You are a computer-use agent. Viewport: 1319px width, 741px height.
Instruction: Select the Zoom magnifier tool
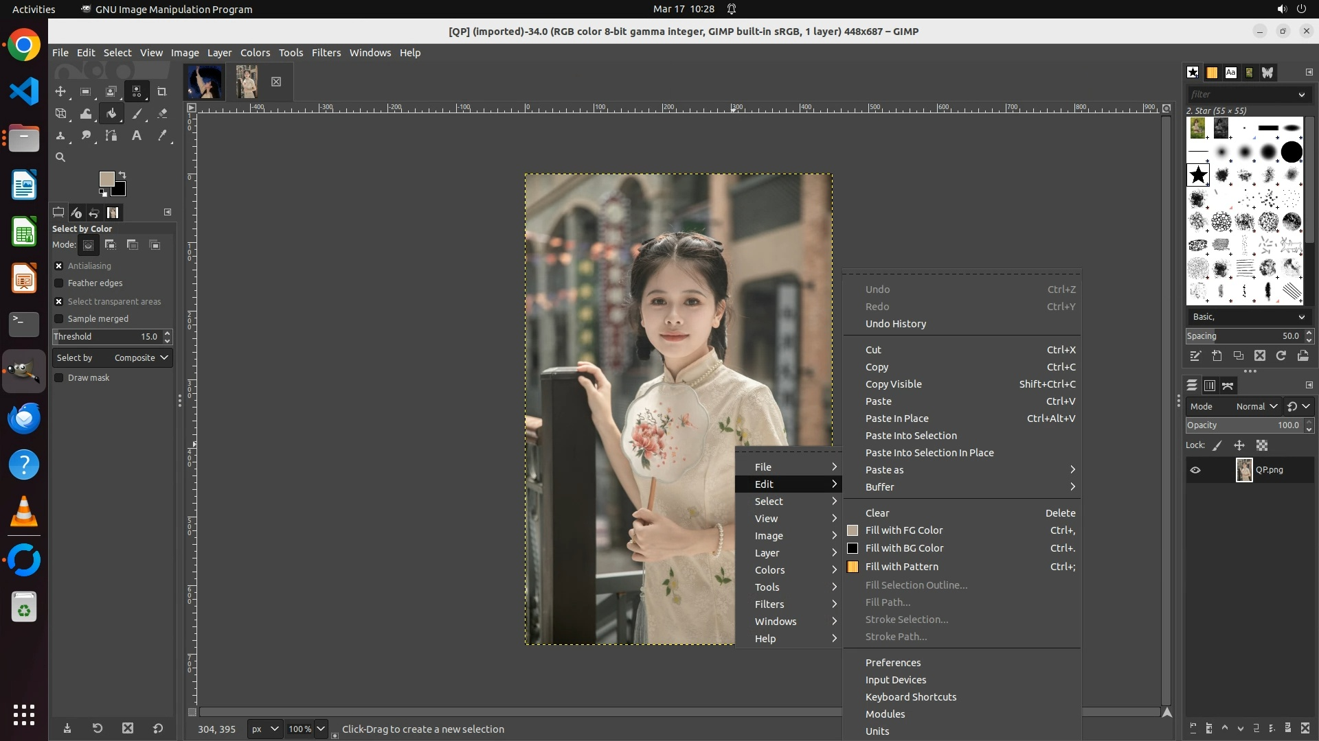(x=60, y=157)
